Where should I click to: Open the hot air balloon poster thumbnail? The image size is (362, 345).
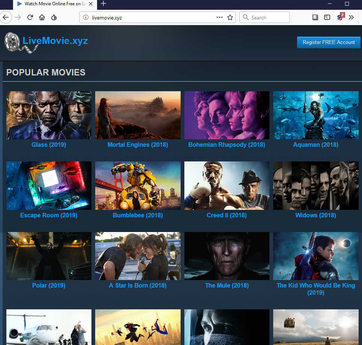tap(316, 327)
